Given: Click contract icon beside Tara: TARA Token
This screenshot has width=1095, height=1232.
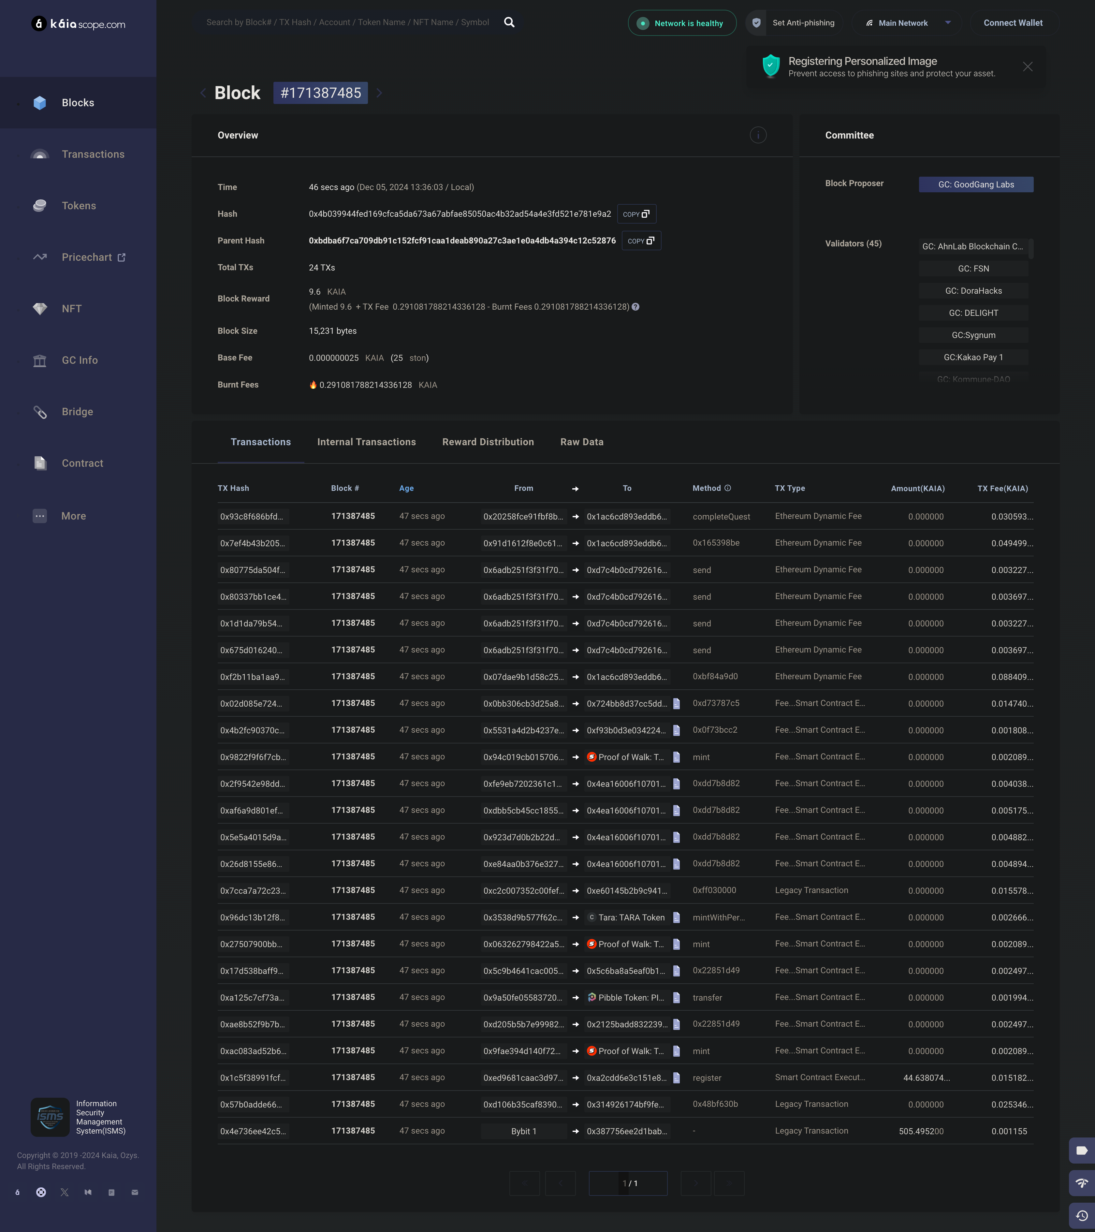Looking at the screenshot, I should click(x=676, y=917).
